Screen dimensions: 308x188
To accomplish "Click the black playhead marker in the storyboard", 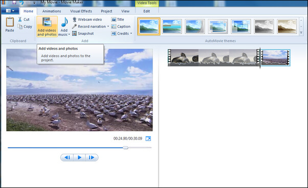I will pos(260,58).
